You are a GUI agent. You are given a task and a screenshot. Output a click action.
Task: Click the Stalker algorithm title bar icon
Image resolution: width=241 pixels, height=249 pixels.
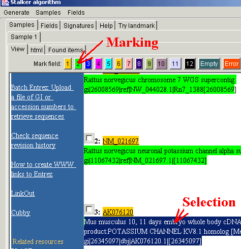(x=5, y=3)
